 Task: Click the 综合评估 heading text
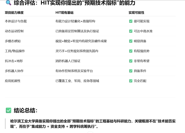tap(74, 3)
